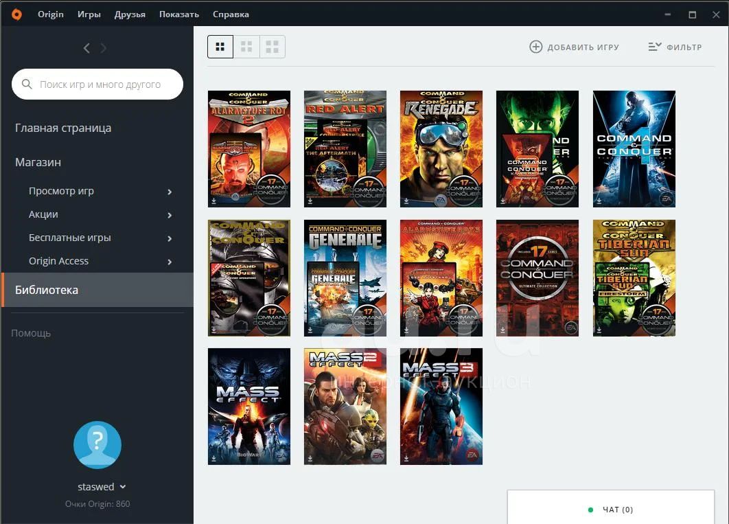Go back with the left arrow
This screenshot has height=524, width=729.
(86, 48)
